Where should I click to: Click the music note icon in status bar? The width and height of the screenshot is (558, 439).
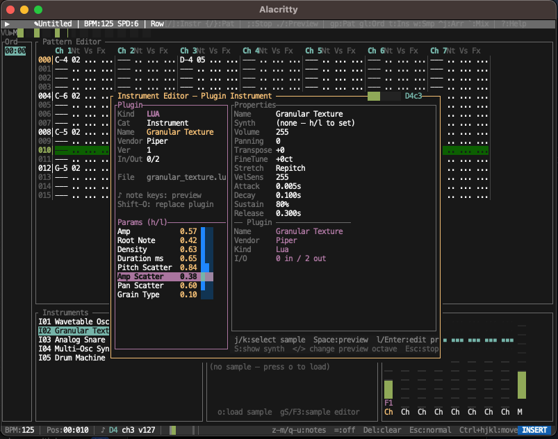tap(103, 430)
